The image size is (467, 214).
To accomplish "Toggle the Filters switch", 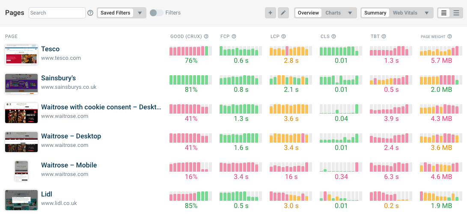I will [156, 13].
